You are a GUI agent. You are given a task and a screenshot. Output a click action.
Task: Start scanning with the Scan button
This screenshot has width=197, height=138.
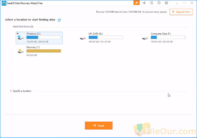tap(99, 125)
